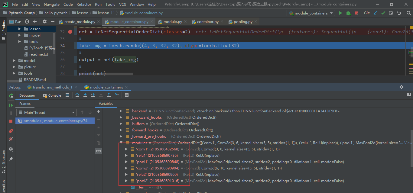Place the cursor on line 76 output = net(fake_img)

click(109, 60)
